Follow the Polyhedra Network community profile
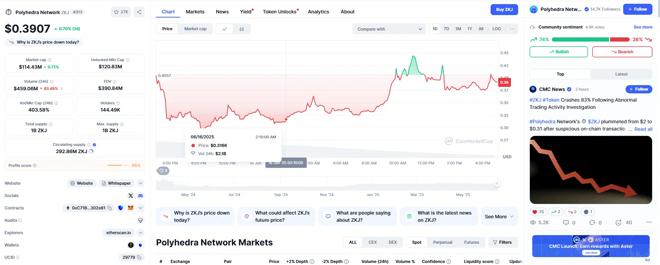This screenshot has width=660, height=265. click(638, 9)
